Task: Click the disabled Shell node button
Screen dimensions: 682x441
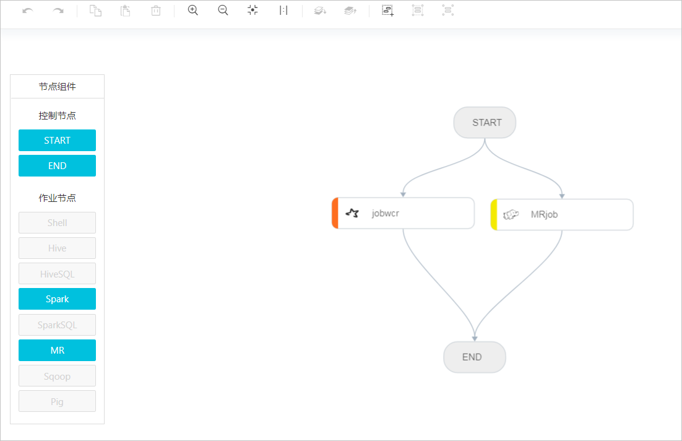Action: (x=57, y=223)
